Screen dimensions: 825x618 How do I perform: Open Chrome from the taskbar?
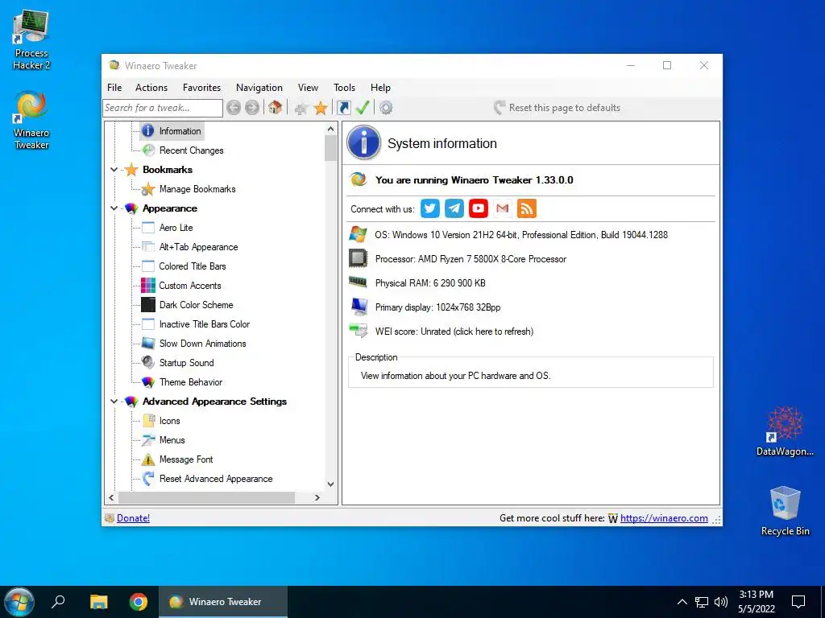pos(139,602)
